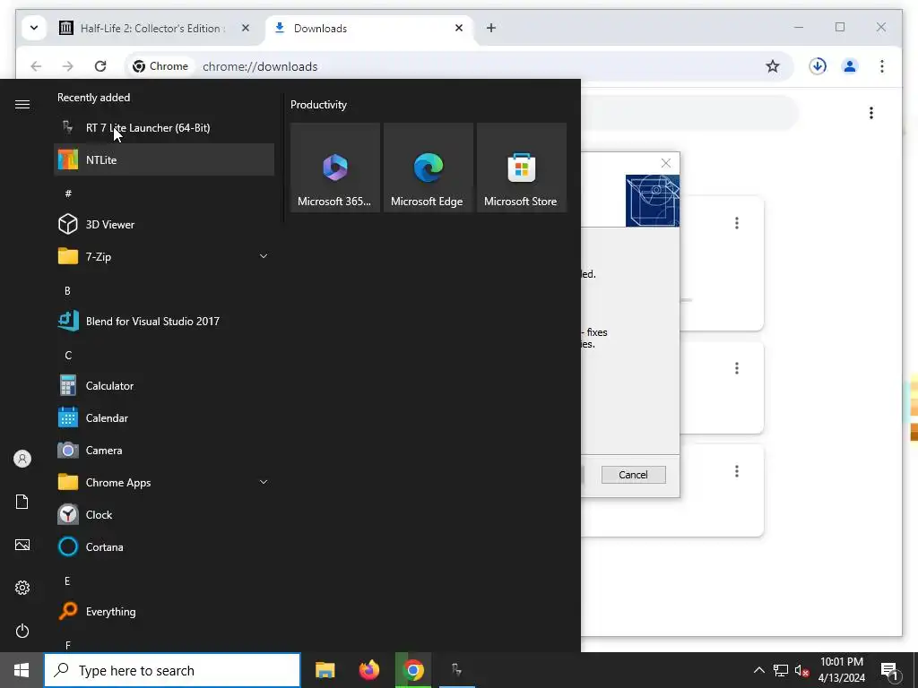Expand the Chrome Apps chevron

coord(264,482)
